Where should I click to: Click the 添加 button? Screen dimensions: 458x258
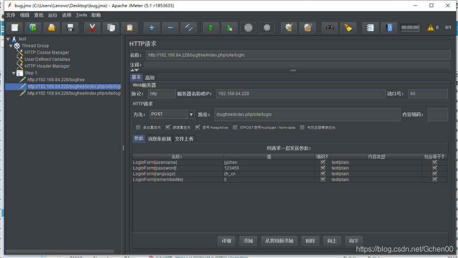(x=248, y=241)
